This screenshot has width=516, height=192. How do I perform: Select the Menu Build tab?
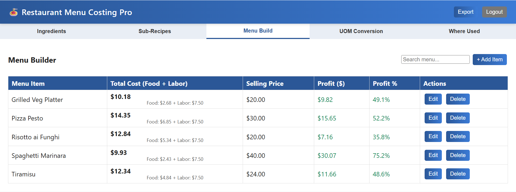(258, 31)
